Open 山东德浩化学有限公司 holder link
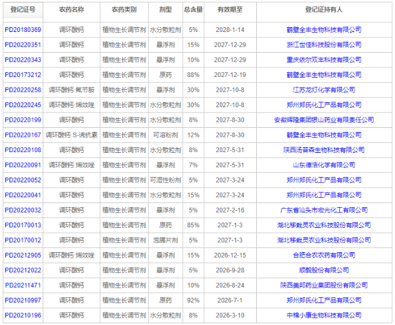 tap(324, 165)
